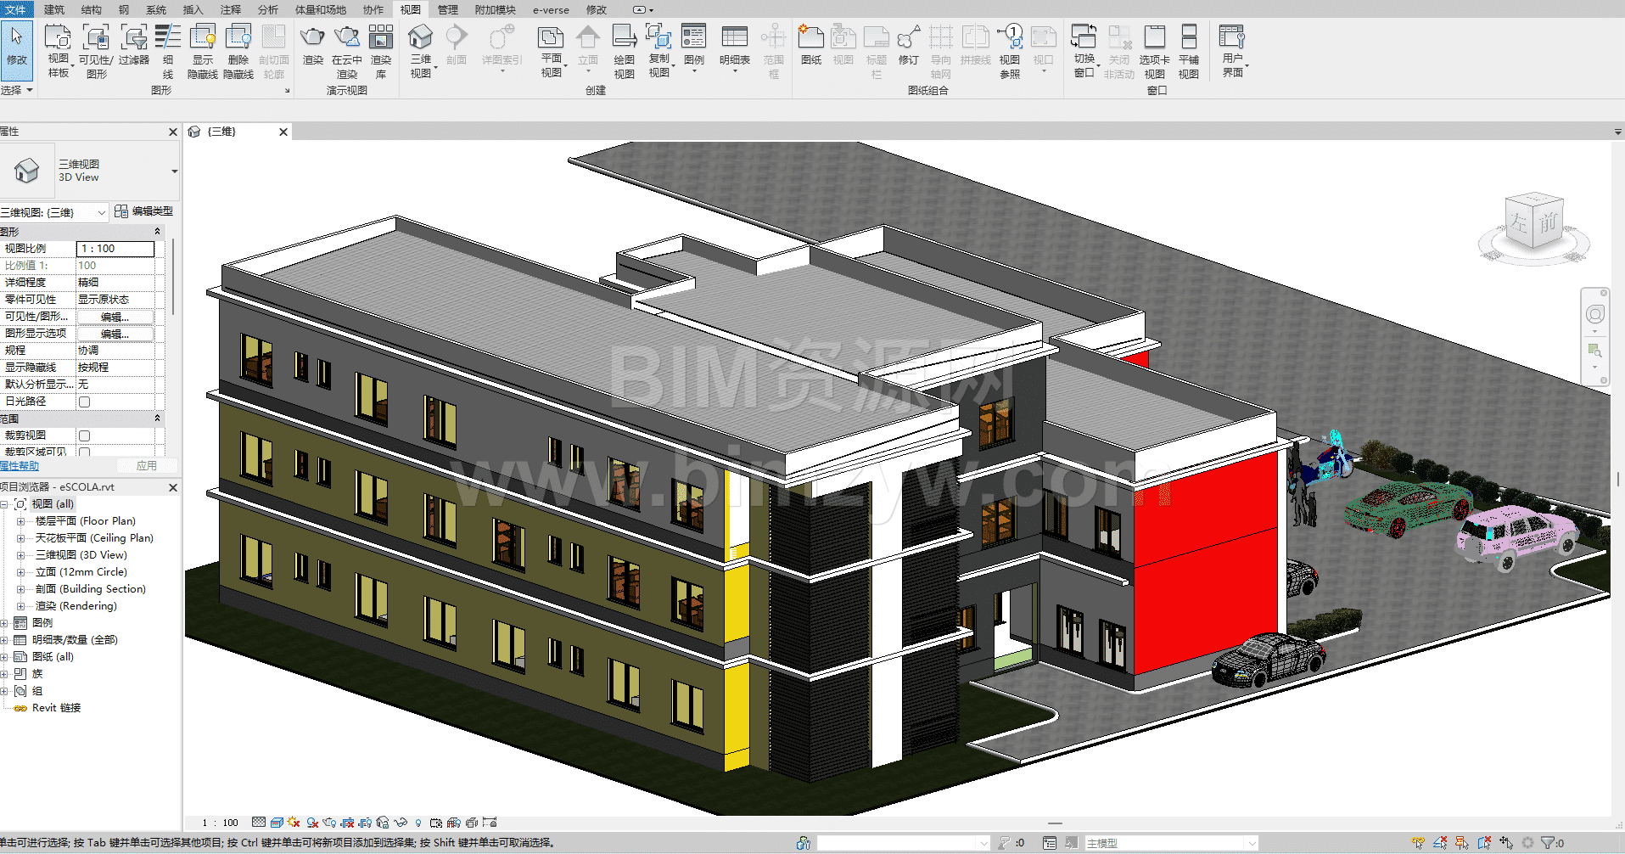This screenshot has height=854, width=1625.
Task: Open the 主模型 design options dropdown
Action: [1171, 843]
